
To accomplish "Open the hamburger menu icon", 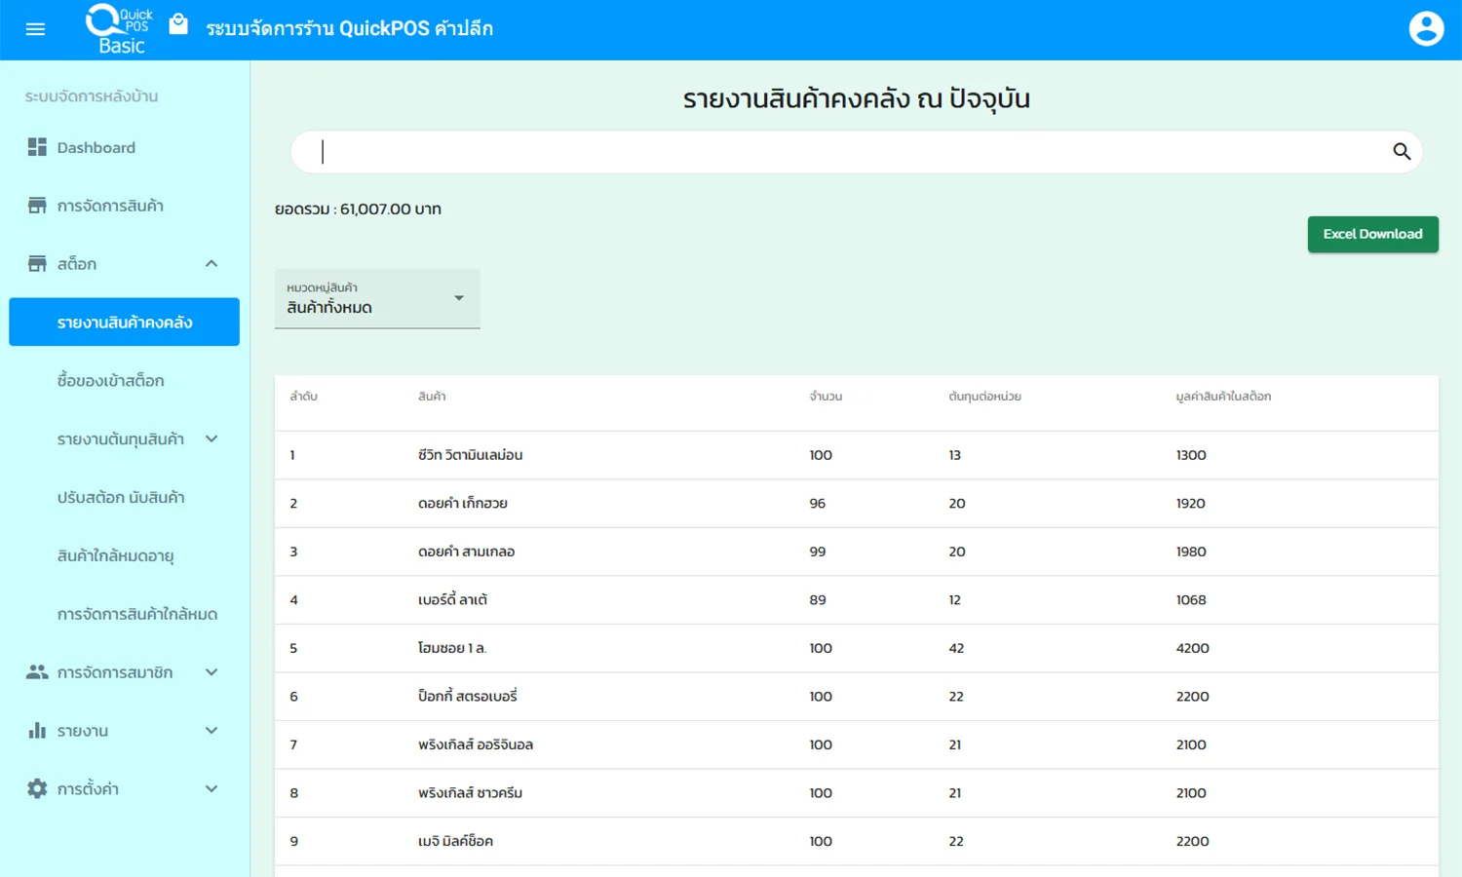I will pyautogui.click(x=35, y=29).
